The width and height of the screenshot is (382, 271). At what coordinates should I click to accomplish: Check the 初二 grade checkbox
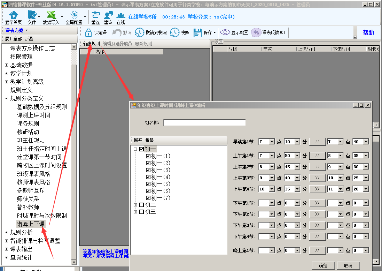pos(141,205)
